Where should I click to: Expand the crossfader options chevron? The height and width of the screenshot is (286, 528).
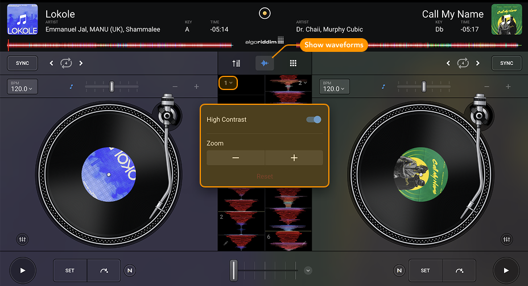pos(308,271)
